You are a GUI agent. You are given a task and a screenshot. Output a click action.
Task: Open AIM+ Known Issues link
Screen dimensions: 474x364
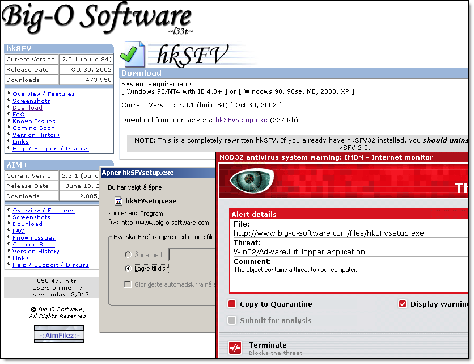[34, 238]
